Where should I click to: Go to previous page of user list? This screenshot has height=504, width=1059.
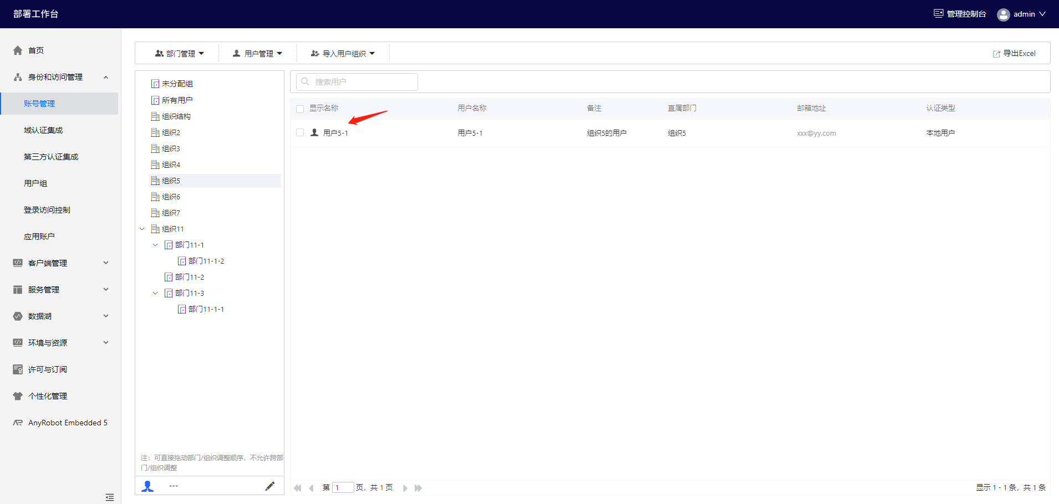tap(312, 488)
